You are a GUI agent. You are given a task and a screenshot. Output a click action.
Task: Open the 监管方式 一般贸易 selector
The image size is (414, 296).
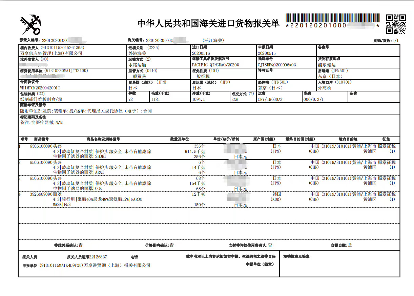pos(140,76)
